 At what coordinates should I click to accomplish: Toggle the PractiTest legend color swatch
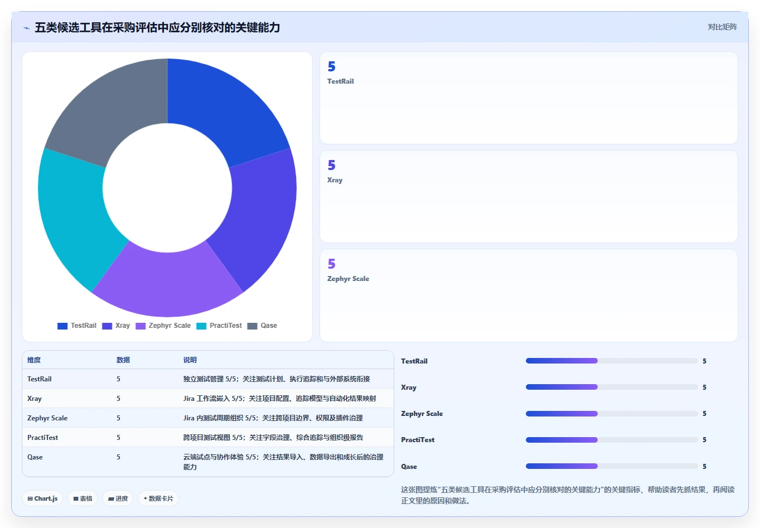201,326
